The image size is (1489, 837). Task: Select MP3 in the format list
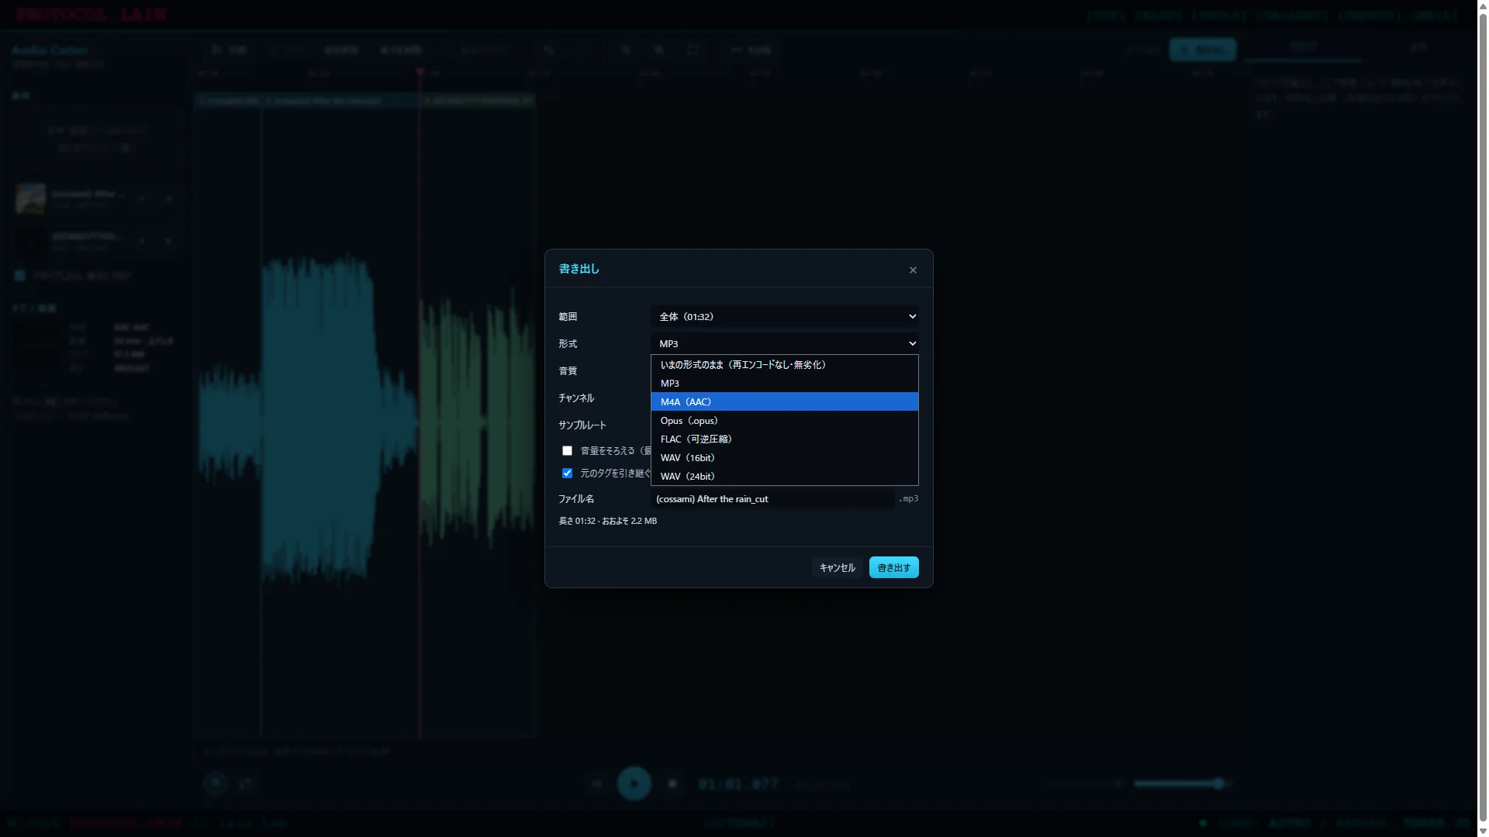point(785,383)
